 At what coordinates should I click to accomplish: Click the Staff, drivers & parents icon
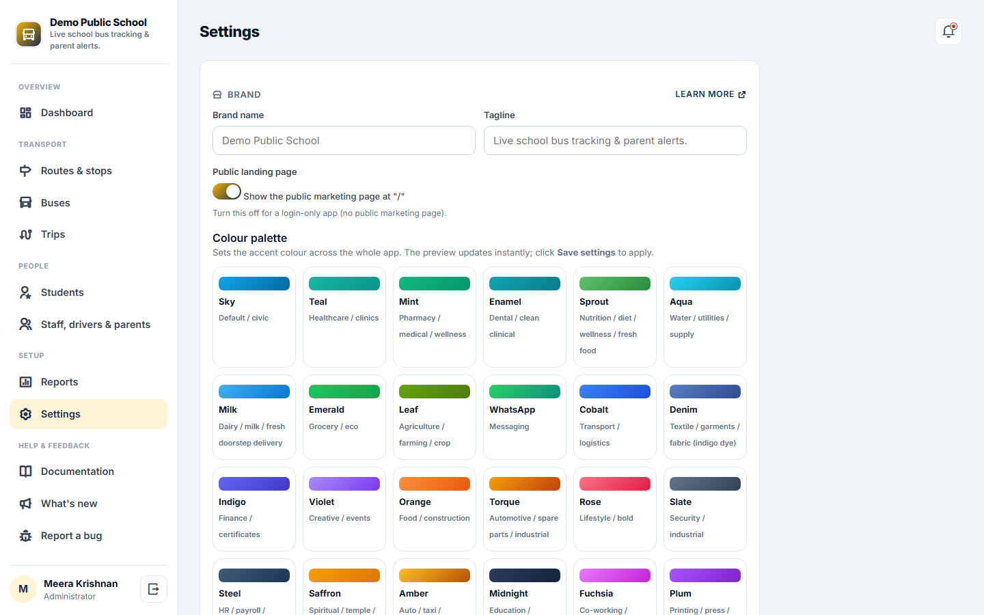(25, 325)
